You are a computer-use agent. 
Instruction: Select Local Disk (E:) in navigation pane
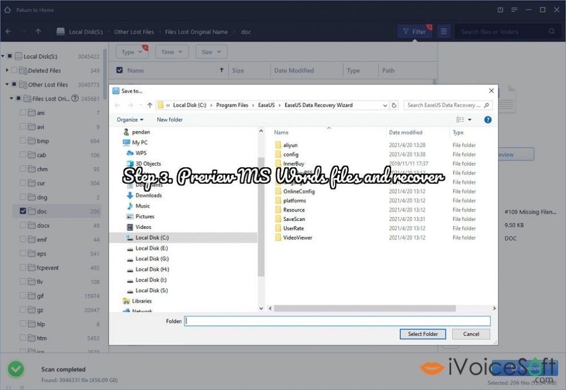[152, 248]
